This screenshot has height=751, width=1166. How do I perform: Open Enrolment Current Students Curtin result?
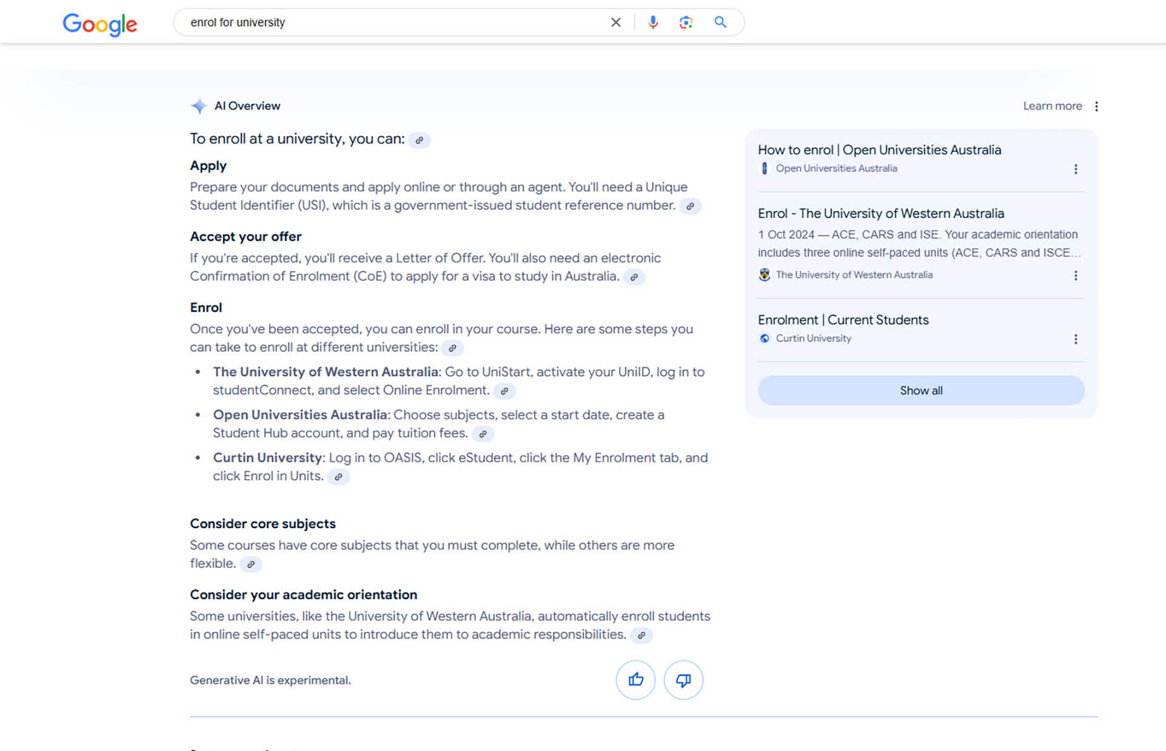[x=843, y=320]
